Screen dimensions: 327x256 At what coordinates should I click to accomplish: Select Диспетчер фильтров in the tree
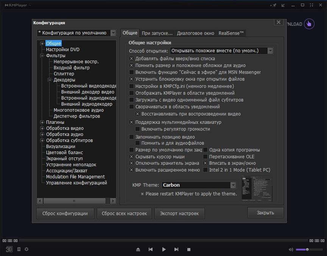click(77, 116)
